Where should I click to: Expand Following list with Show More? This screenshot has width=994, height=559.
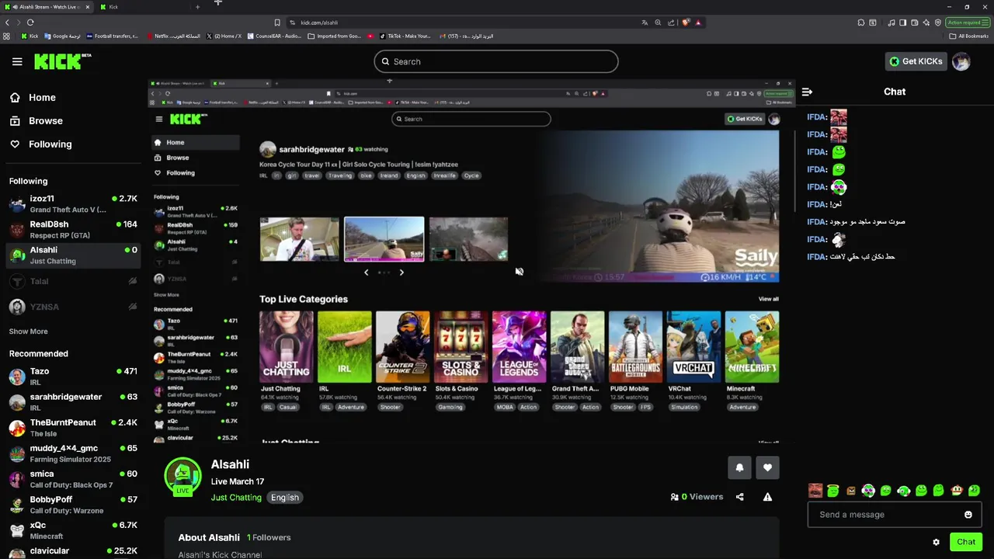pyautogui.click(x=29, y=332)
